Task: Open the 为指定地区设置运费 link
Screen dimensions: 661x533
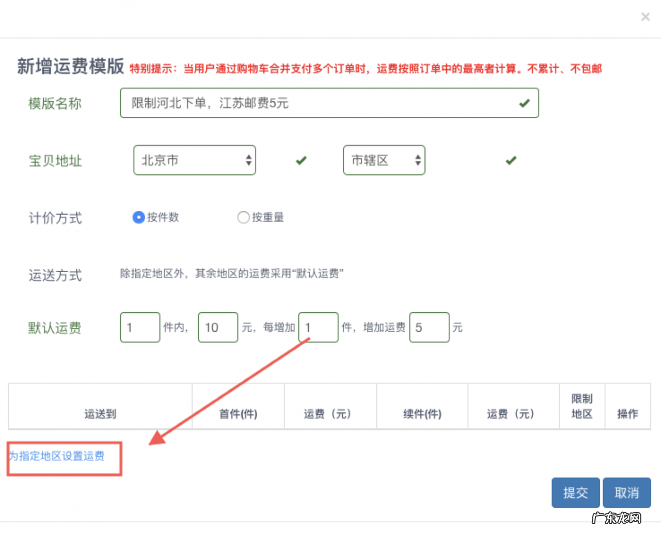Action: point(56,457)
